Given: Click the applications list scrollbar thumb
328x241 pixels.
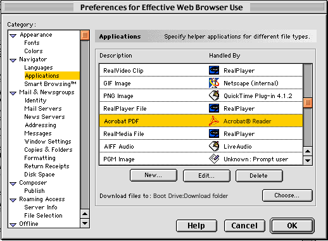Looking at the screenshot, I should click(308, 102).
